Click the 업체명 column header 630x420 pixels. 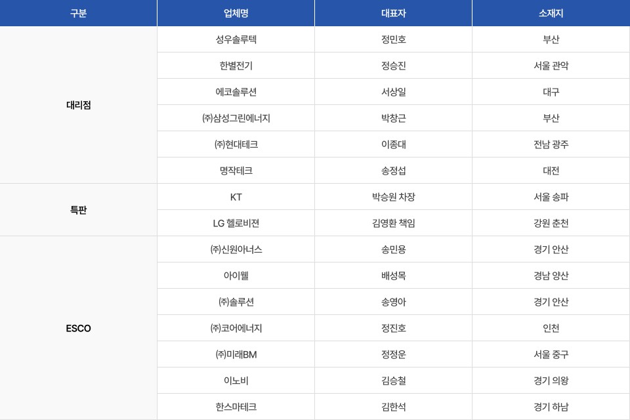click(236, 13)
